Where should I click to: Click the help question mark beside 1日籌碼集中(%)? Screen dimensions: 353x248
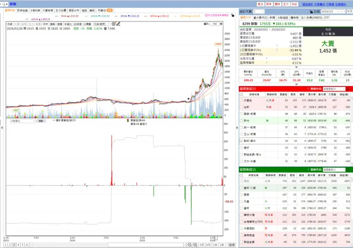click(277, 50)
